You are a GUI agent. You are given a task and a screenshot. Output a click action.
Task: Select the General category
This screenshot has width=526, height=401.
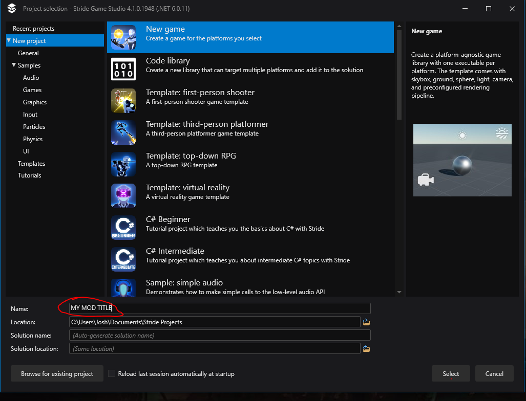point(28,53)
